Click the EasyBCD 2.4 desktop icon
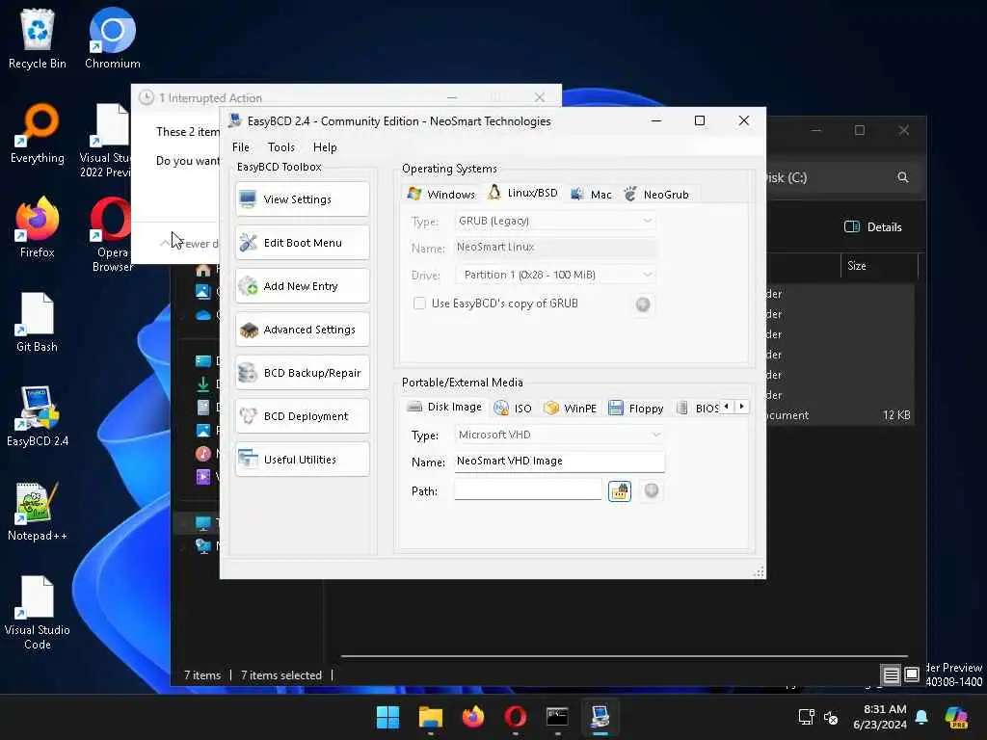 click(38, 416)
